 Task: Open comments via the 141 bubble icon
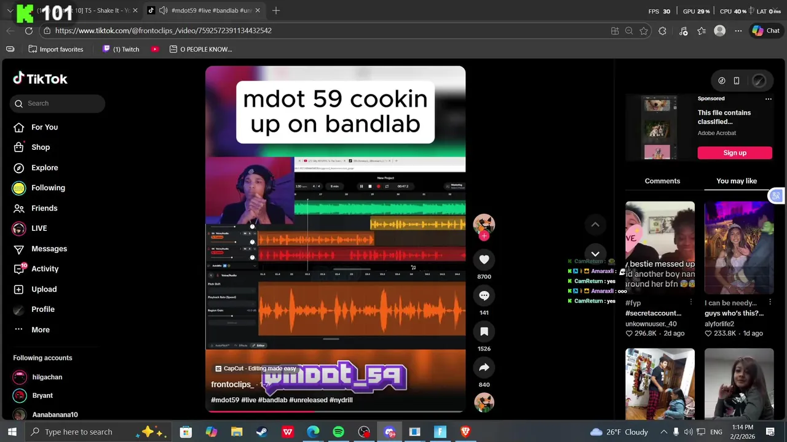coord(484,295)
